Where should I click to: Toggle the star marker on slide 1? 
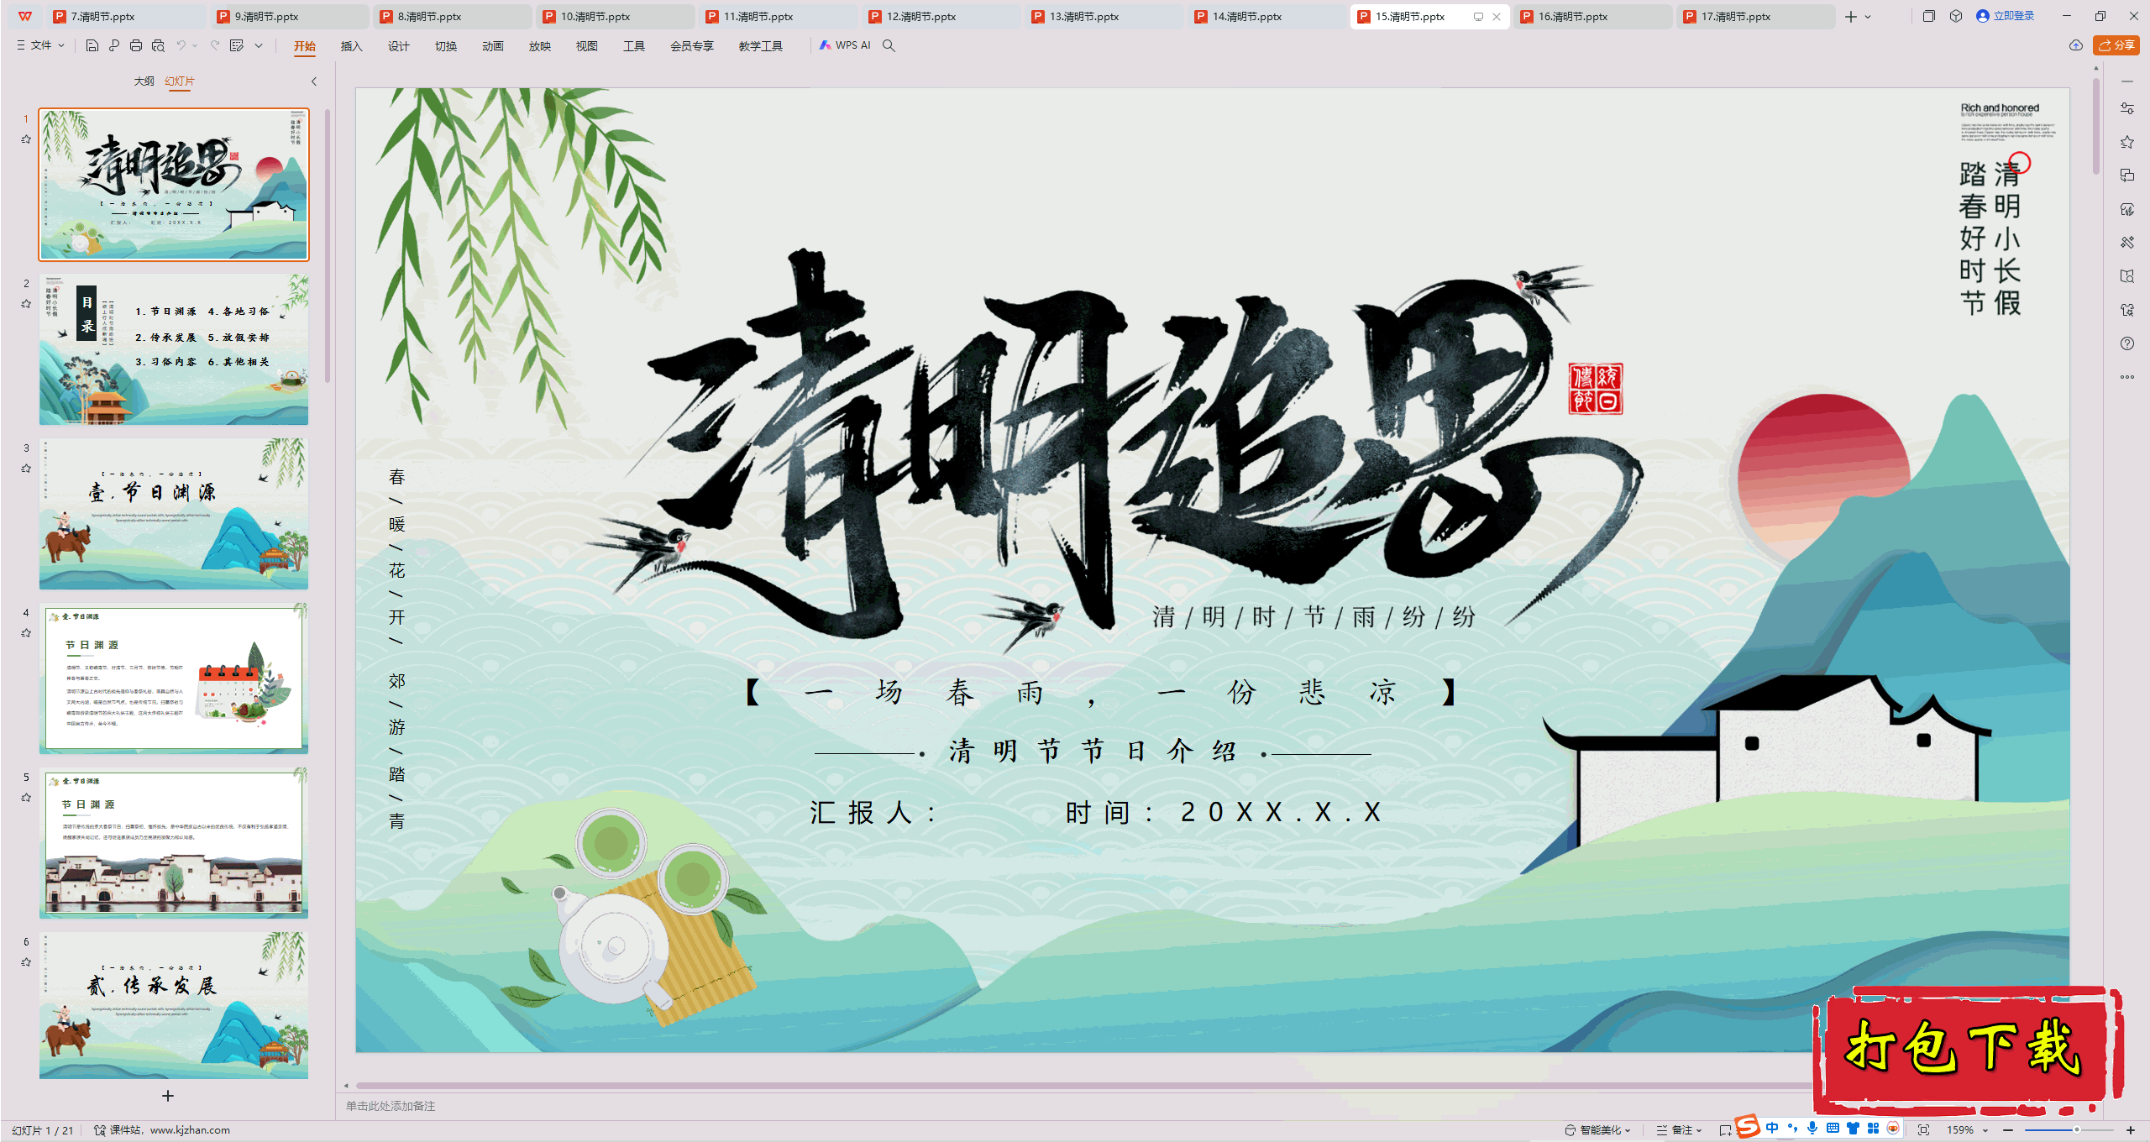click(x=26, y=139)
